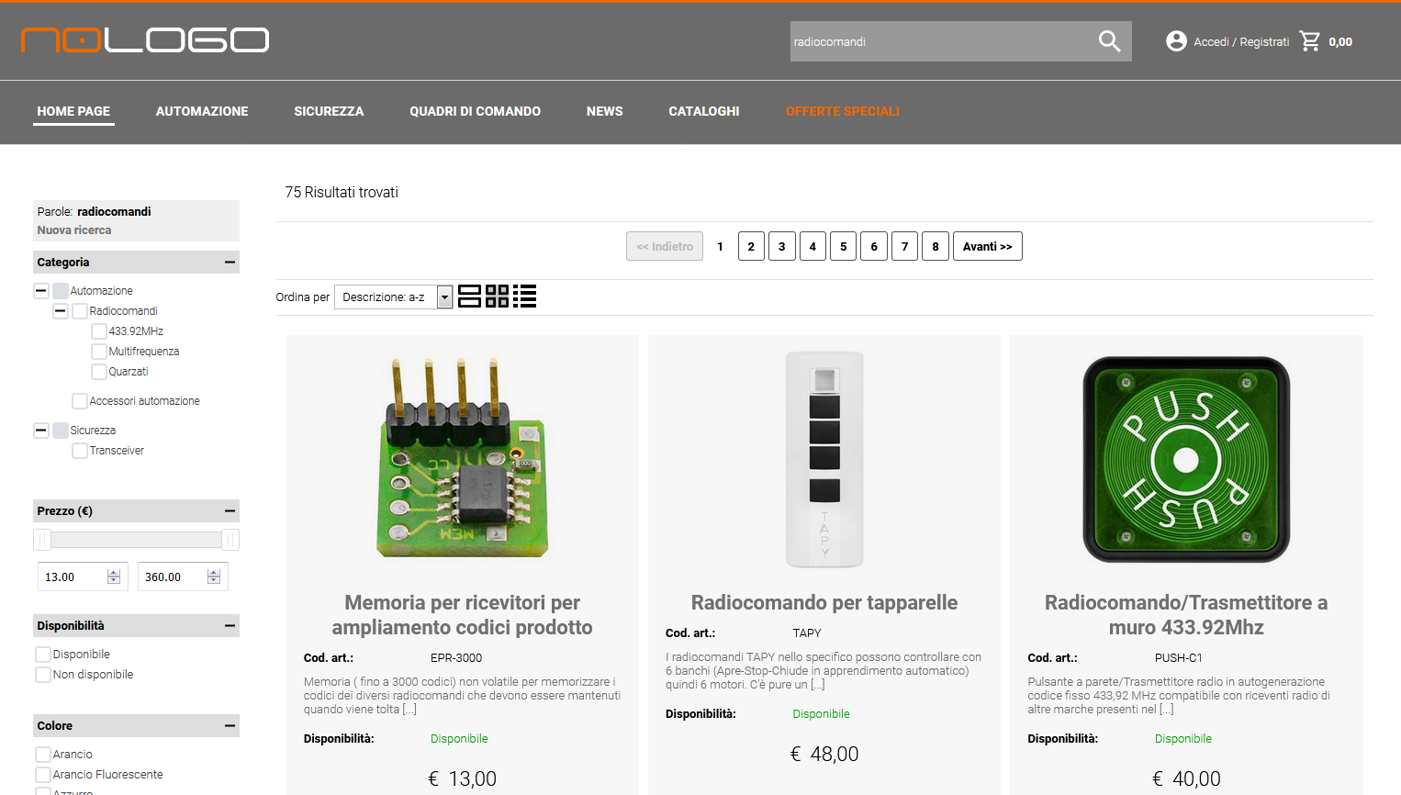The width and height of the screenshot is (1401, 795).
Task: Enable the Disponibile availability filter
Action: 43,655
